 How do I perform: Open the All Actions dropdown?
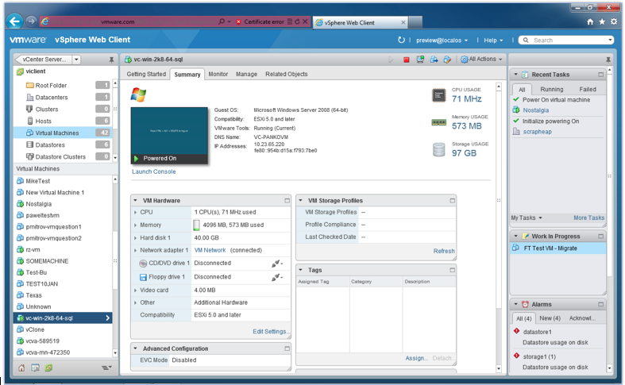point(482,60)
